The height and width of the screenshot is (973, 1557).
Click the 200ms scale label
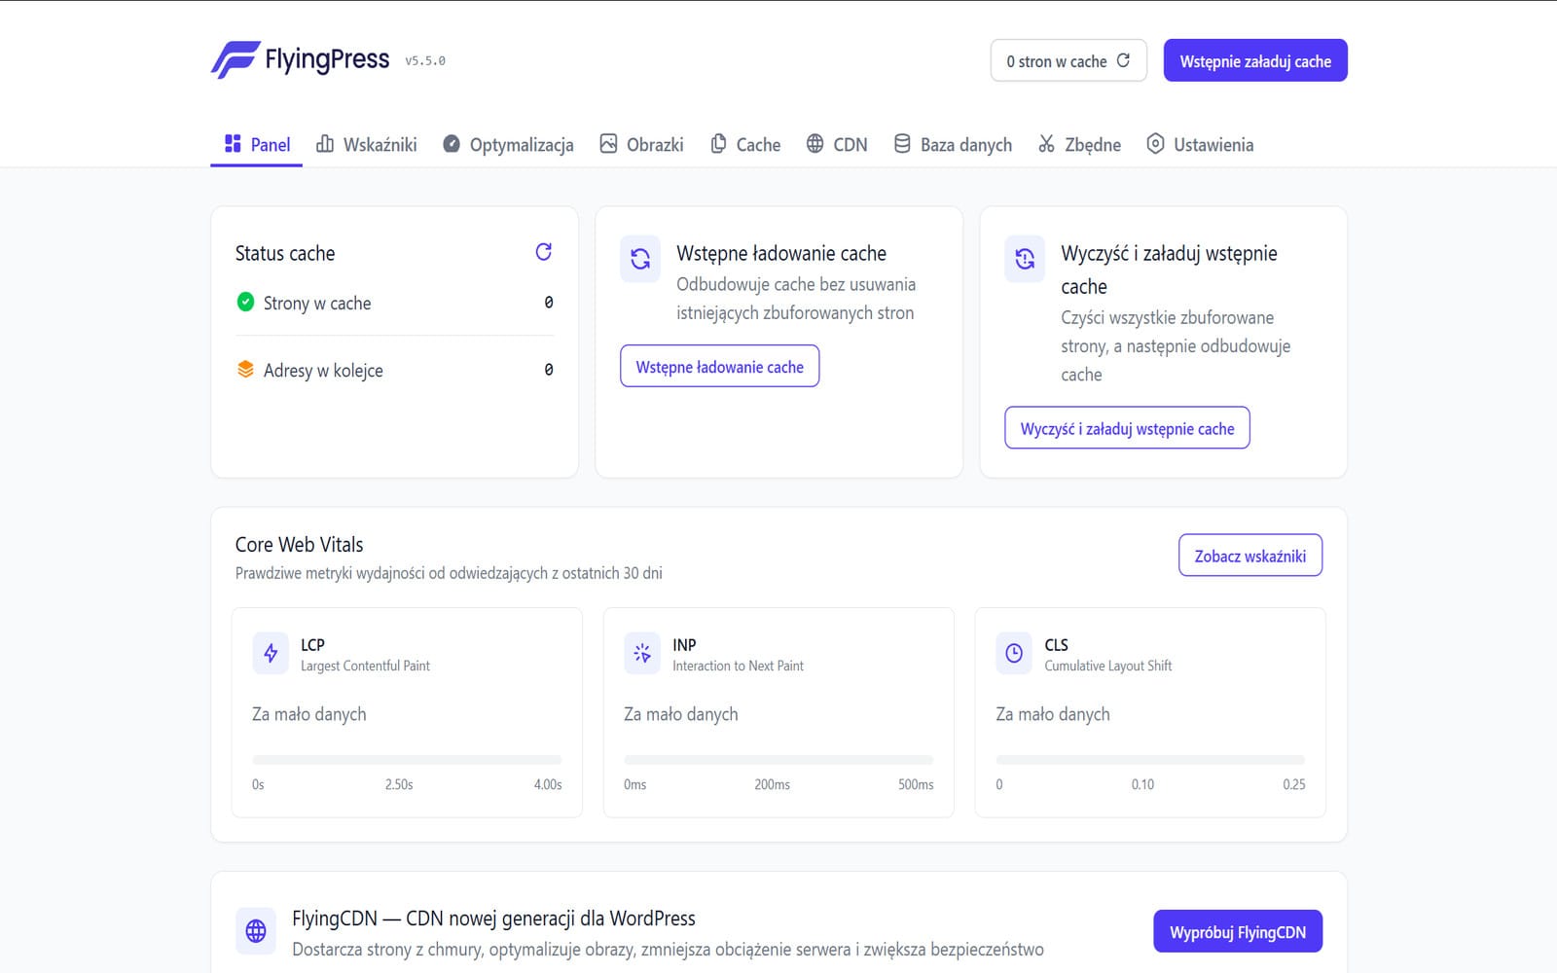coord(772,784)
